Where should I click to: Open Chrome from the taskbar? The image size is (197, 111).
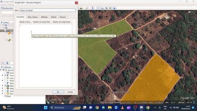(97, 108)
